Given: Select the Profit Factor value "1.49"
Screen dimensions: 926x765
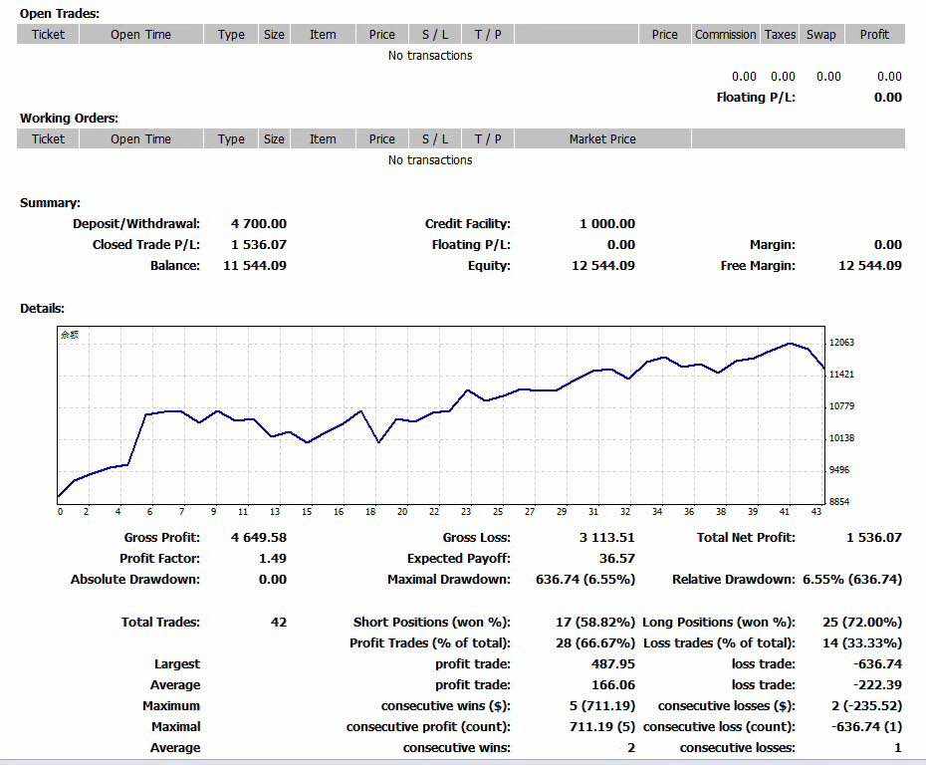Looking at the screenshot, I should [272, 558].
